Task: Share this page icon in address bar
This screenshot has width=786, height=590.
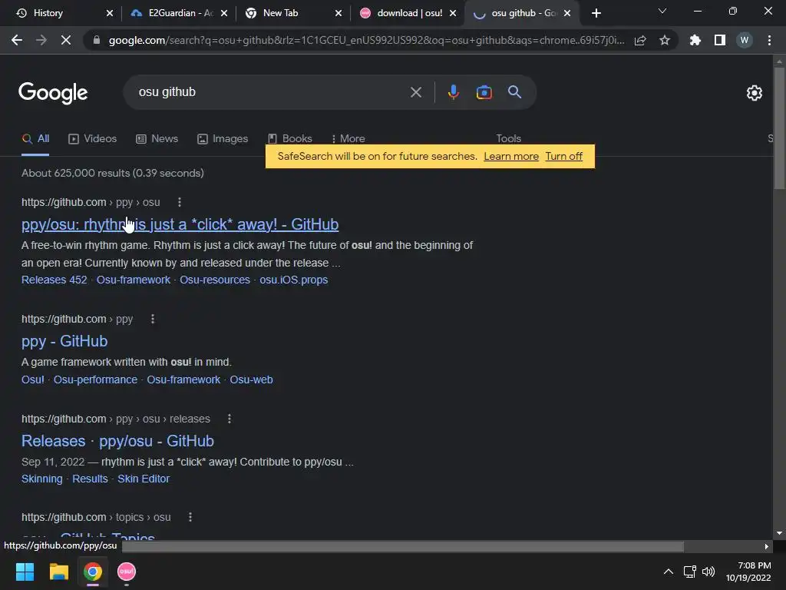Action: [x=640, y=41]
